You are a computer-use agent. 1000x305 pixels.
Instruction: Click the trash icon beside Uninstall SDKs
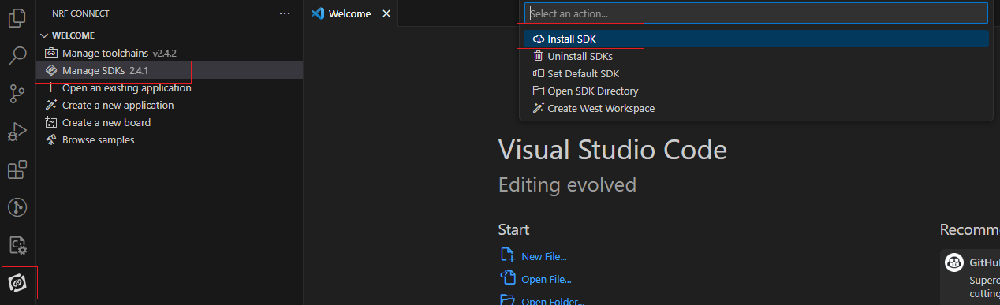coord(539,56)
